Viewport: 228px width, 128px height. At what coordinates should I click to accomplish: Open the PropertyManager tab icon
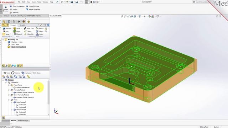tap(9, 21)
